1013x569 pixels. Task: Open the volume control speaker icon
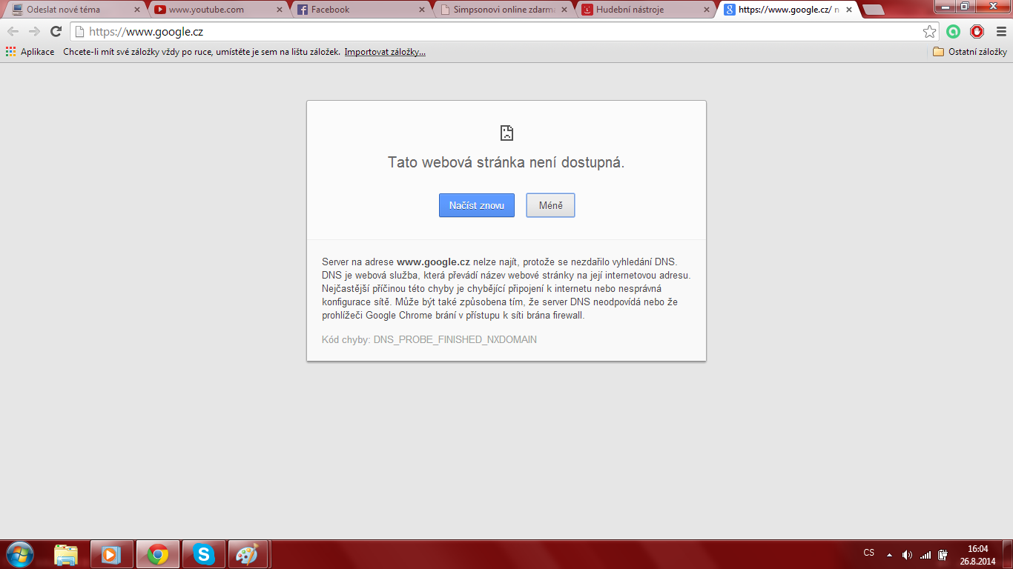(907, 554)
